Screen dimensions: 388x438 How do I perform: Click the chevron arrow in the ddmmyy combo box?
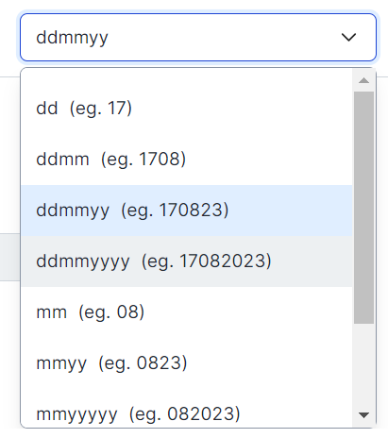(348, 38)
